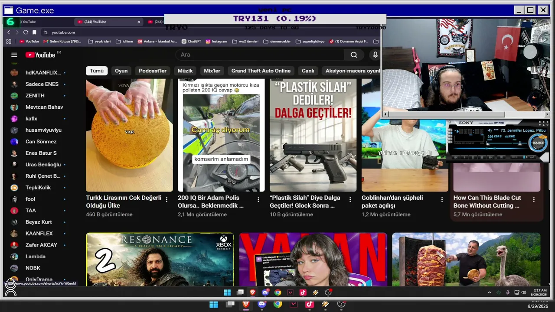
Task: Open the "denenecekler" bookmark folder
Action: pyautogui.click(x=277, y=42)
